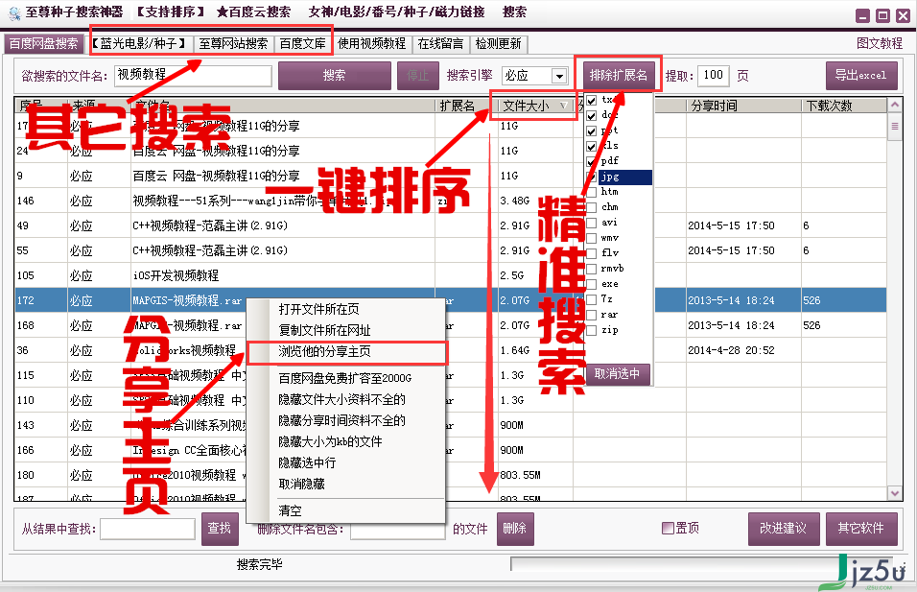Close the search tool window
The height and width of the screenshot is (592, 917).
(903, 15)
